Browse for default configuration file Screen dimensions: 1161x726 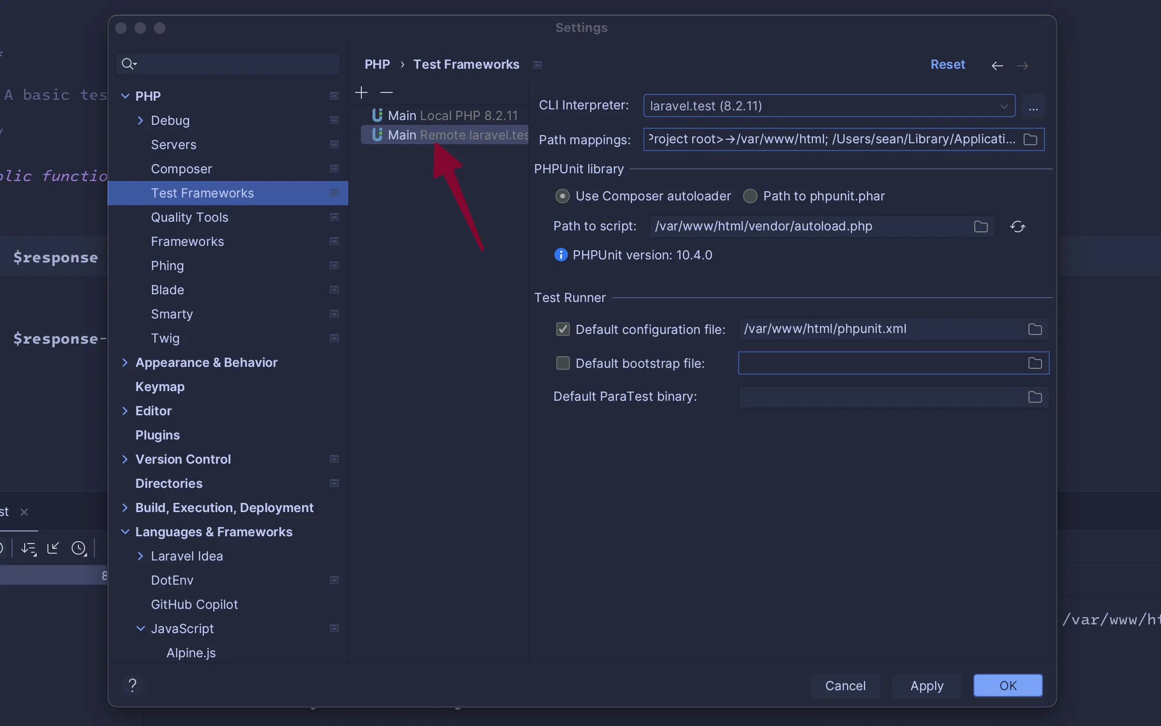pyautogui.click(x=1035, y=329)
